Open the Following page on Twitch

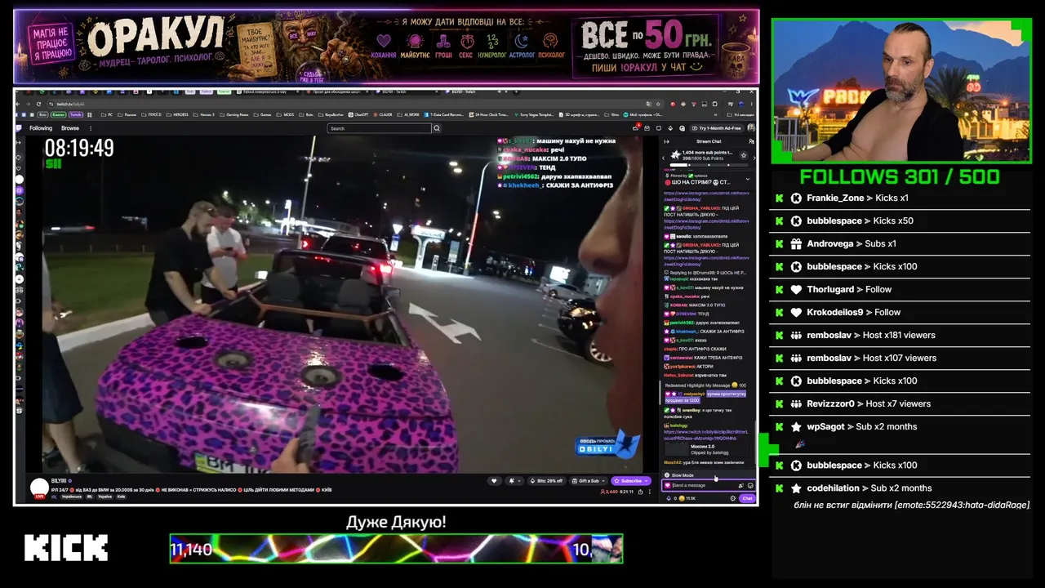[41, 128]
